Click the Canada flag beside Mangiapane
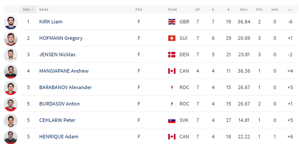Image resolution: width=299 pixels, height=144 pixels. pos(172,71)
